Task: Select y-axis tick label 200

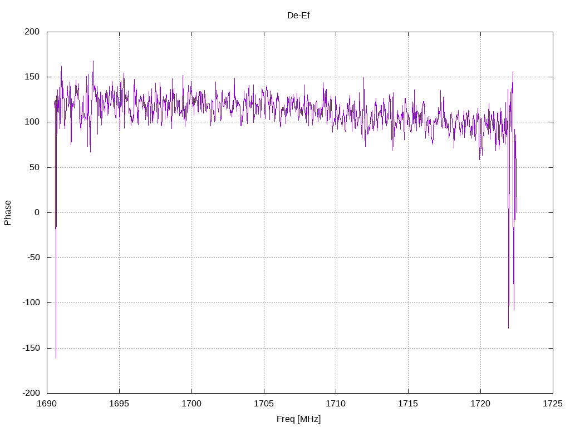Action: 32,32
